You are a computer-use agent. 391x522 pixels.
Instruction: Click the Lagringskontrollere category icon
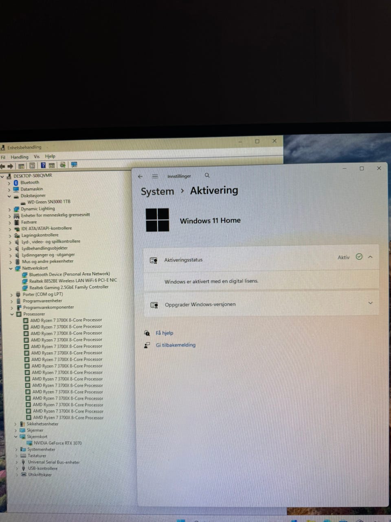coord(17,235)
